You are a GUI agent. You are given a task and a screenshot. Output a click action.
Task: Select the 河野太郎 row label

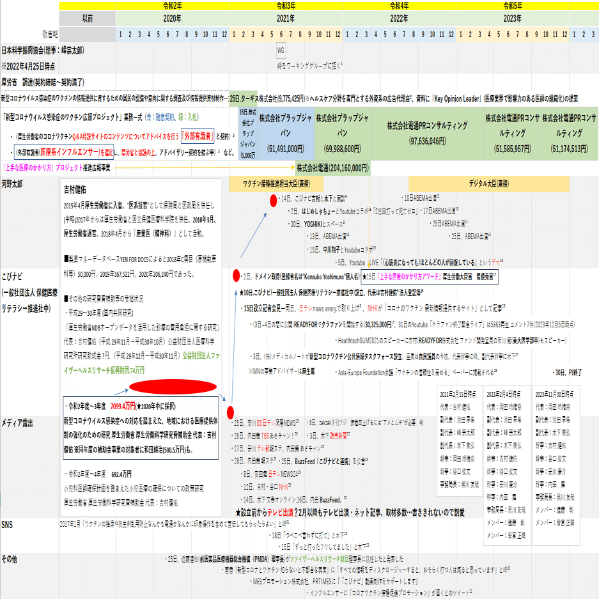12,183
